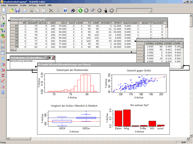
Task: Click the Häufigkeitstabelle title bar
Action: click(x=160, y=40)
